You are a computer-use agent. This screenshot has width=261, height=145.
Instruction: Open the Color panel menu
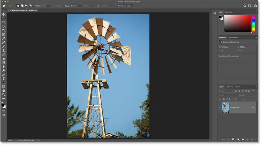pyautogui.click(x=256, y=12)
